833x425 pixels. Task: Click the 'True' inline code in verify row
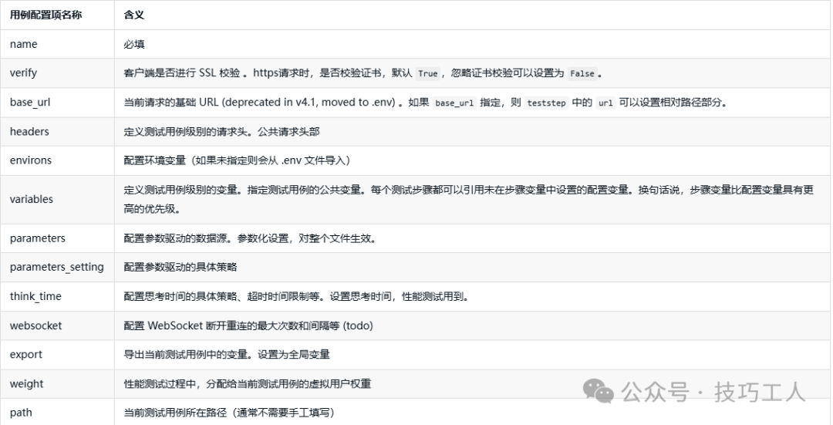(427, 74)
